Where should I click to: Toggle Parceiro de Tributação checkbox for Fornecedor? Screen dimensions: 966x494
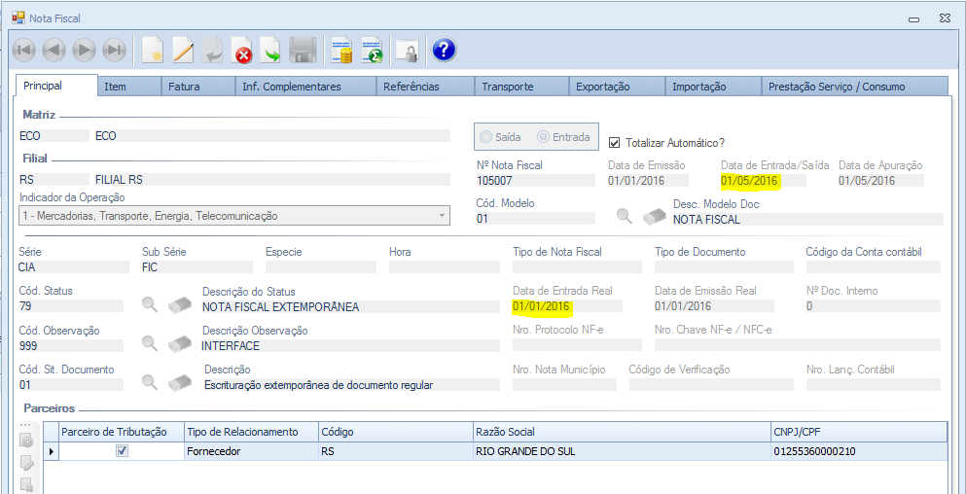[x=122, y=451]
